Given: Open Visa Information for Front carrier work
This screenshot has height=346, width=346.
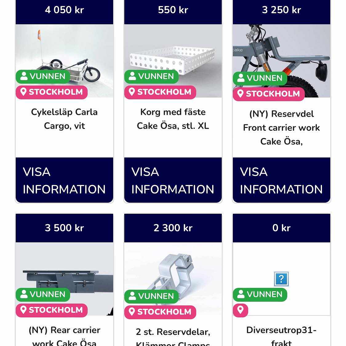Looking at the screenshot, I should pos(281,180).
